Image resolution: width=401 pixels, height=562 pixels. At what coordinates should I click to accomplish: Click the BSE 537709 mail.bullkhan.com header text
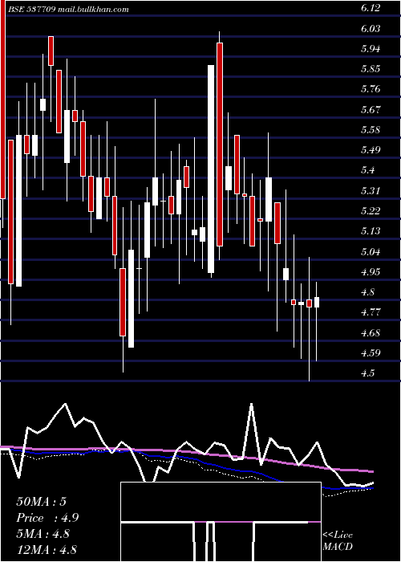coord(68,10)
